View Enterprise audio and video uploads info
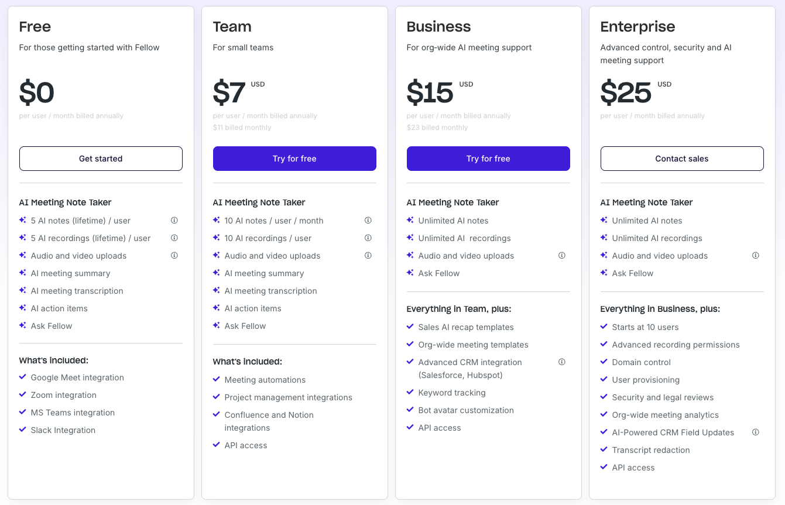Viewport: 785px width, 505px height. tap(755, 255)
